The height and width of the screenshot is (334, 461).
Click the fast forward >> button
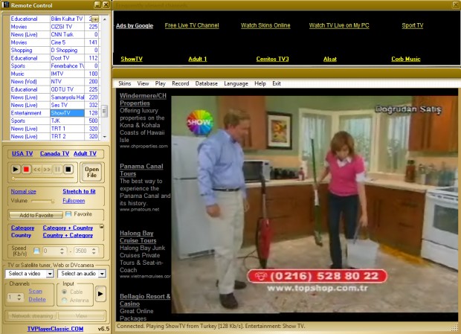pos(47,170)
